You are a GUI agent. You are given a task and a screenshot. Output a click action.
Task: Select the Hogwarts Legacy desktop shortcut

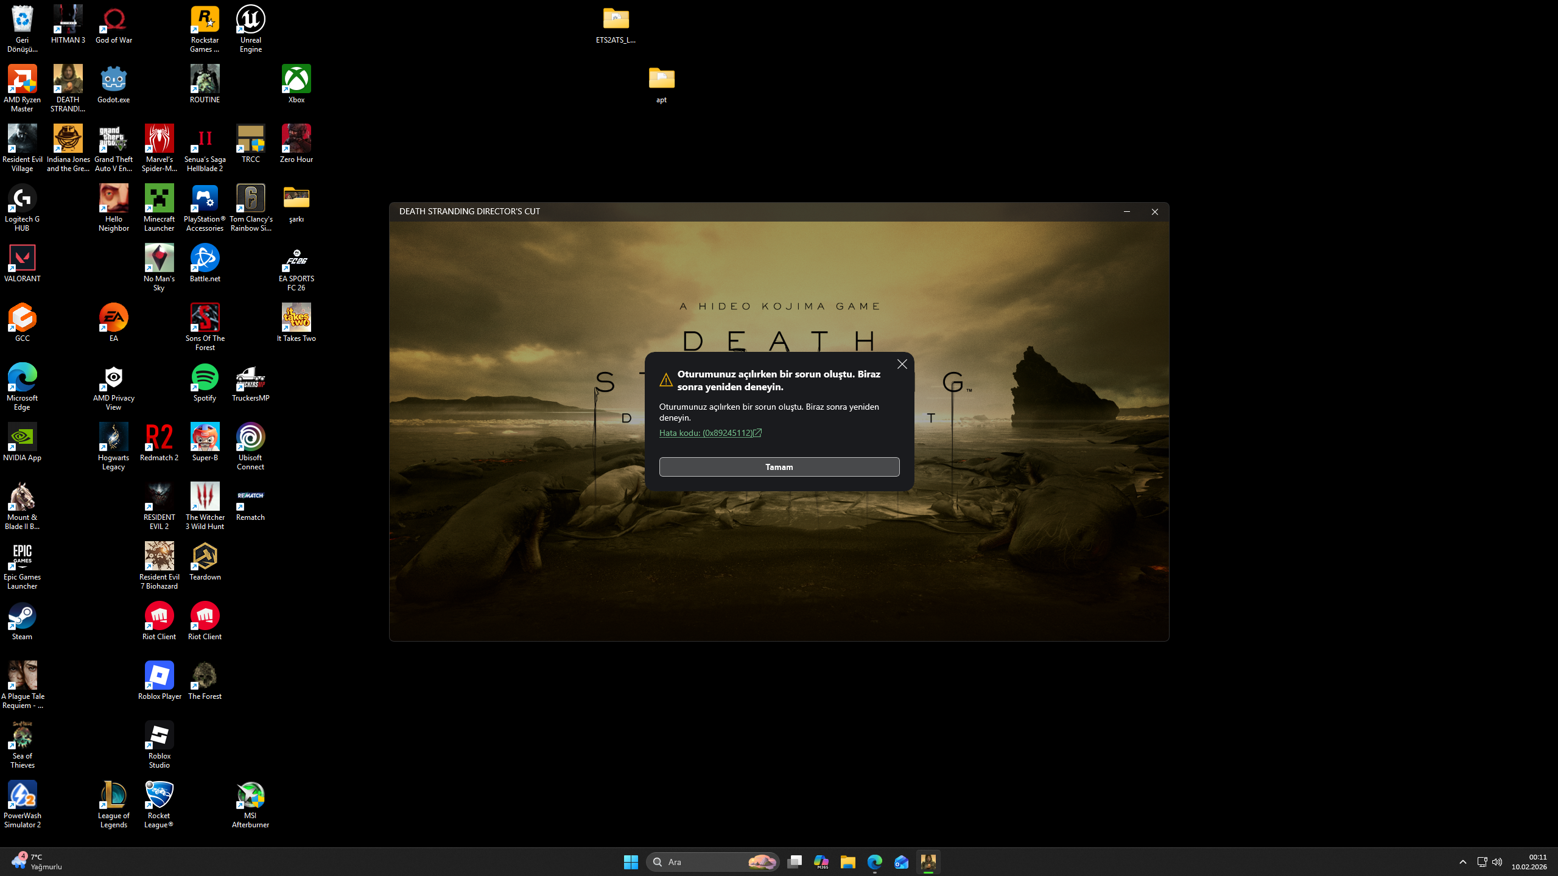click(x=114, y=447)
